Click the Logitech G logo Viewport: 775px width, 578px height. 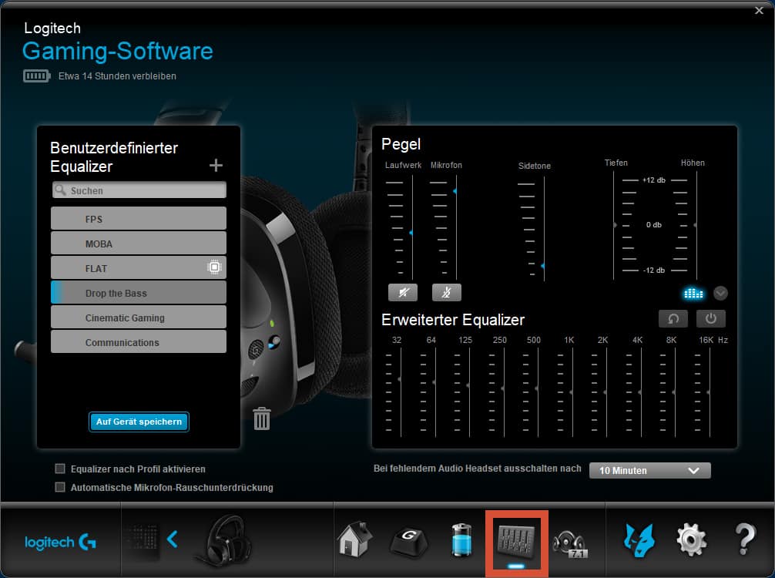click(60, 542)
